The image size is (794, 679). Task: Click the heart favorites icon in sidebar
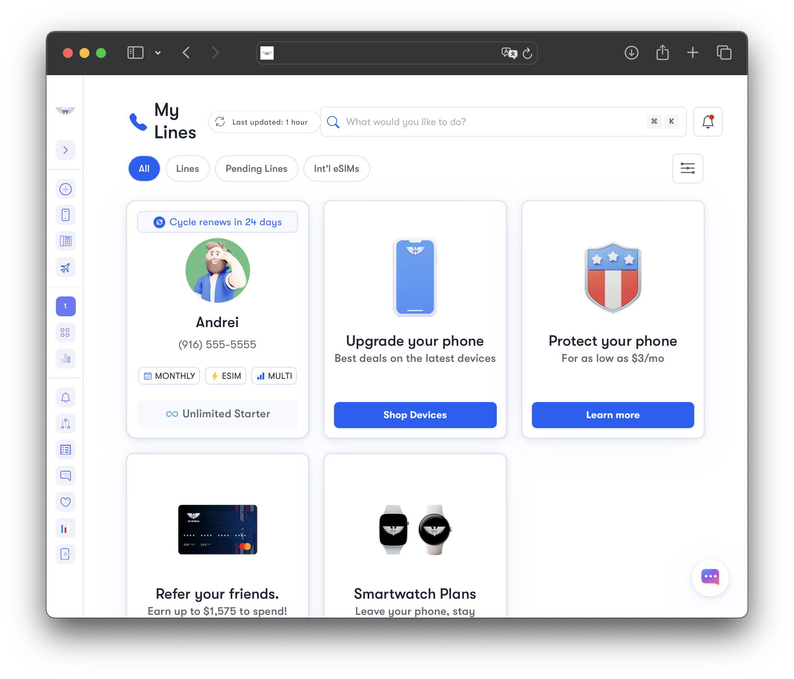tap(65, 502)
